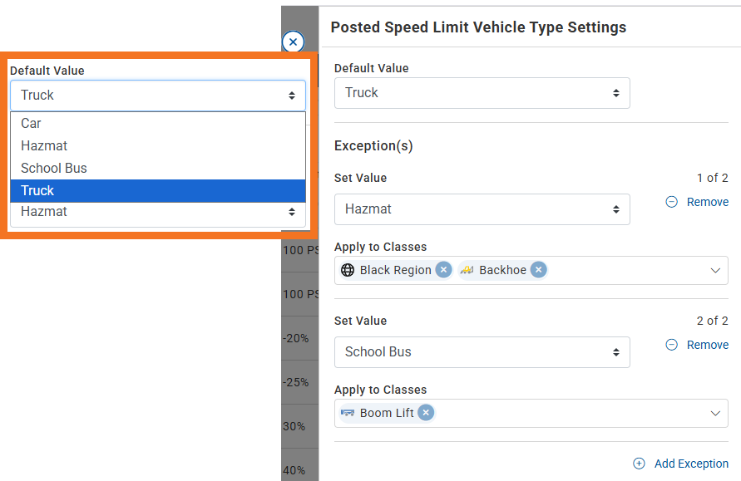Open the Default Value dropdown showing Truck in settings panel

click(x=482, y=93)
